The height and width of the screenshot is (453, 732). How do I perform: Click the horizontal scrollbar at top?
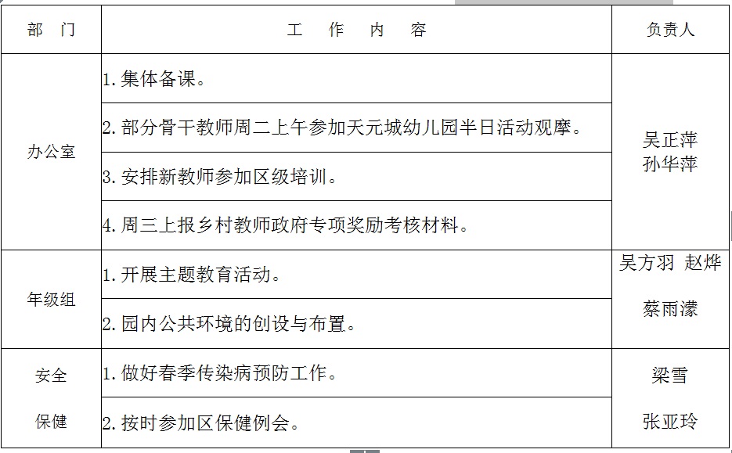tap(564, 2)
